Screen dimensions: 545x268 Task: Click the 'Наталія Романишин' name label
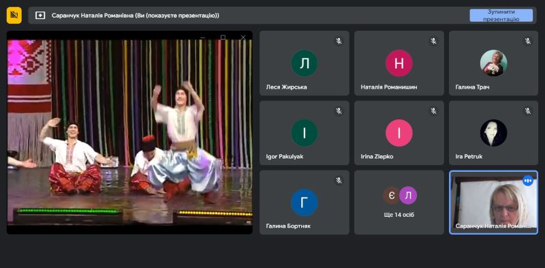click(389, 87)
